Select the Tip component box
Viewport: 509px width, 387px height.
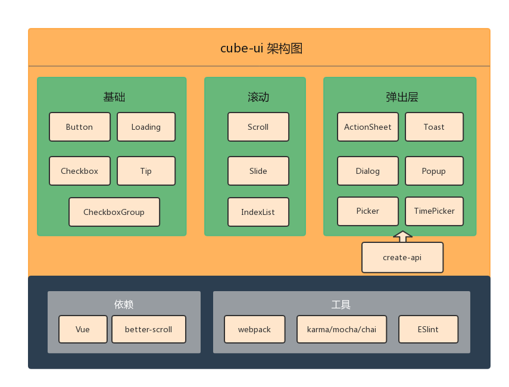pyautogui.click(x=146, y=171)
